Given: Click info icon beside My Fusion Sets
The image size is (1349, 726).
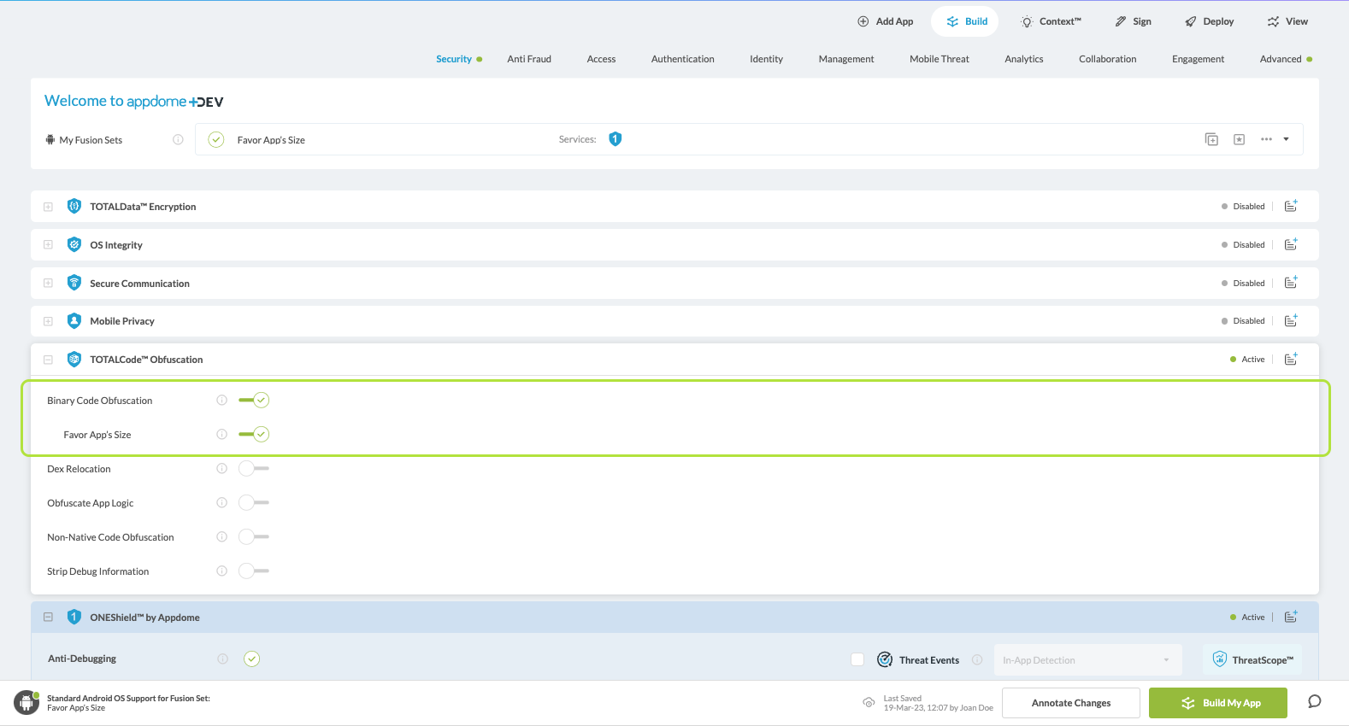Looking at the screenshot, I should [x=178, y=139].
